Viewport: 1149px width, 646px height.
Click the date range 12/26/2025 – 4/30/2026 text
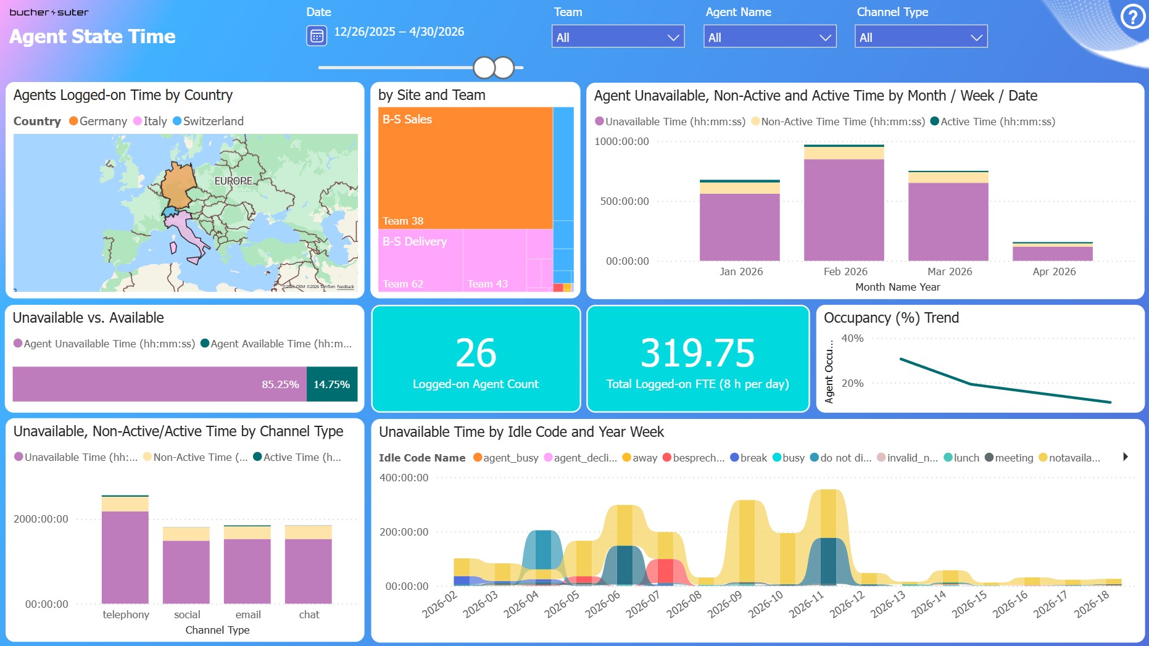(399, 31)
